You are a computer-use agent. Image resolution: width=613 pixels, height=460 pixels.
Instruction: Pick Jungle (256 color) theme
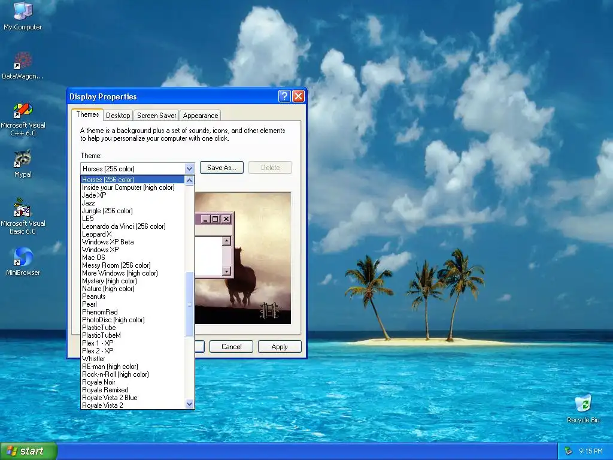(132, 211)
